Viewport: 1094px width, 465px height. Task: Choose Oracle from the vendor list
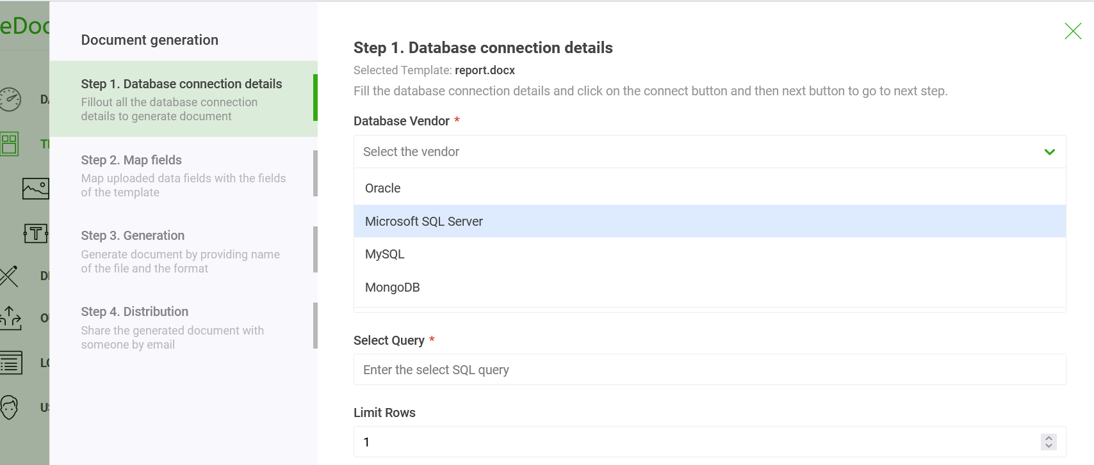tap(710, 188)
